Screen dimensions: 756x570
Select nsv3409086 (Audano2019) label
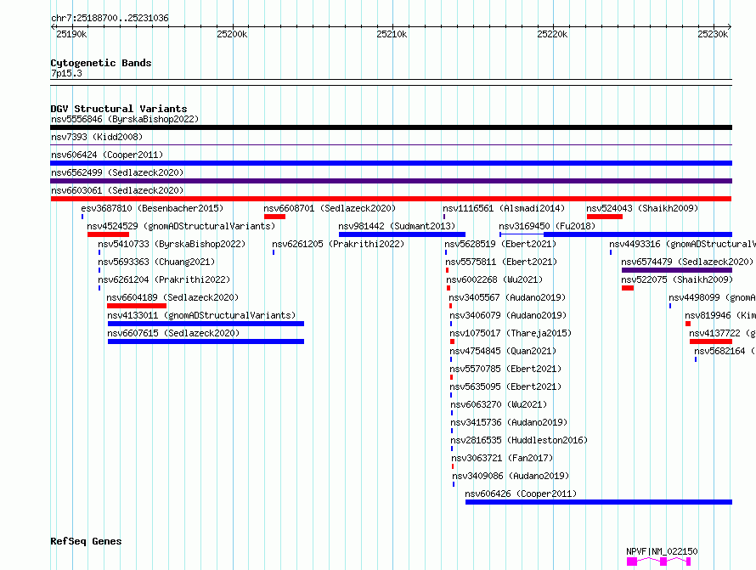click(x=511, y=476)
